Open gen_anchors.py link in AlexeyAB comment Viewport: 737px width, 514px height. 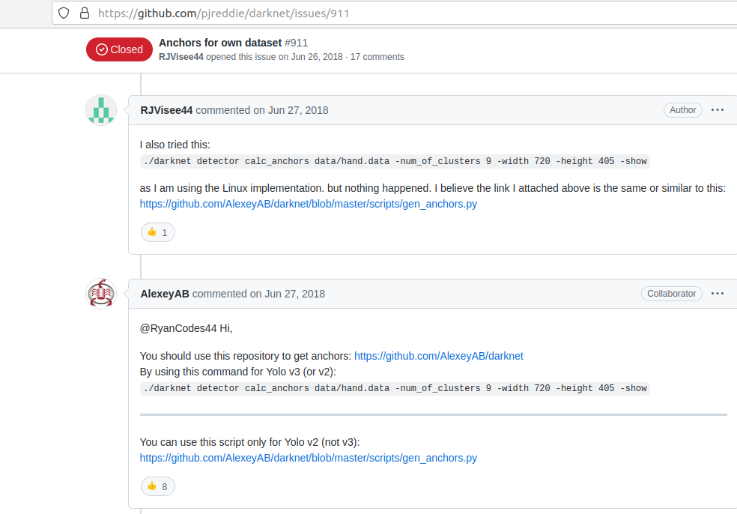(x=309, y=458)
